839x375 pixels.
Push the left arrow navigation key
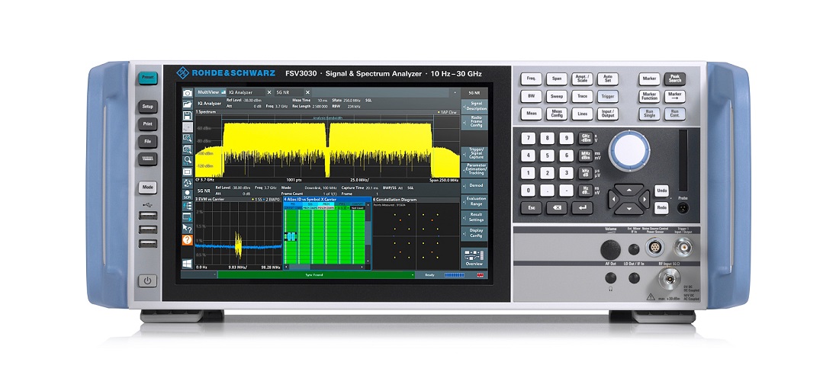point(612,199)
